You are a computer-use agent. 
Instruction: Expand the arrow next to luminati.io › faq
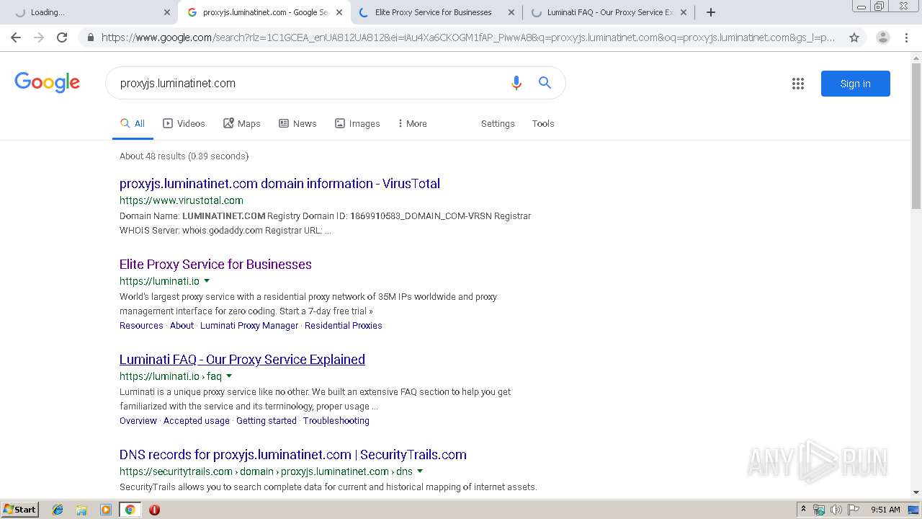coord(229,376)
